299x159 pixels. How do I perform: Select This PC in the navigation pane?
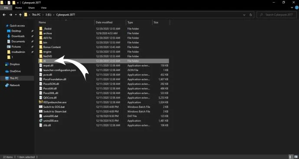point(14,78)
